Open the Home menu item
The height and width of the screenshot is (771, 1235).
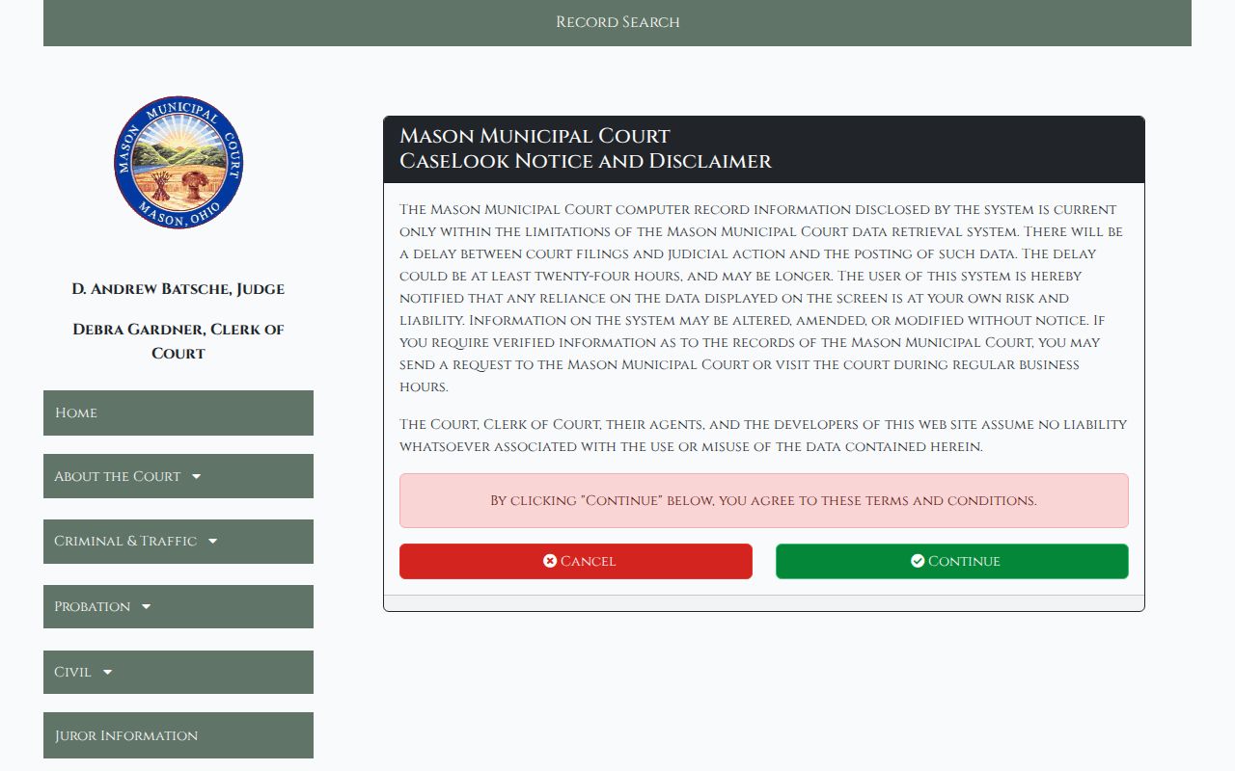178,412
